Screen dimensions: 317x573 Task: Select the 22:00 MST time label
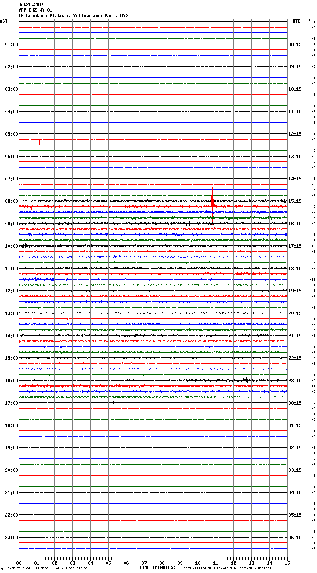point(12,515)
